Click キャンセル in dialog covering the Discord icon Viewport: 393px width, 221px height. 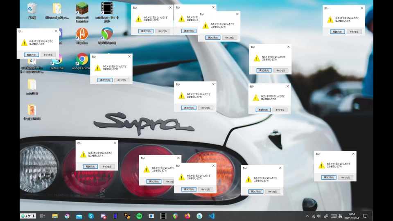[x=48, y=54]
